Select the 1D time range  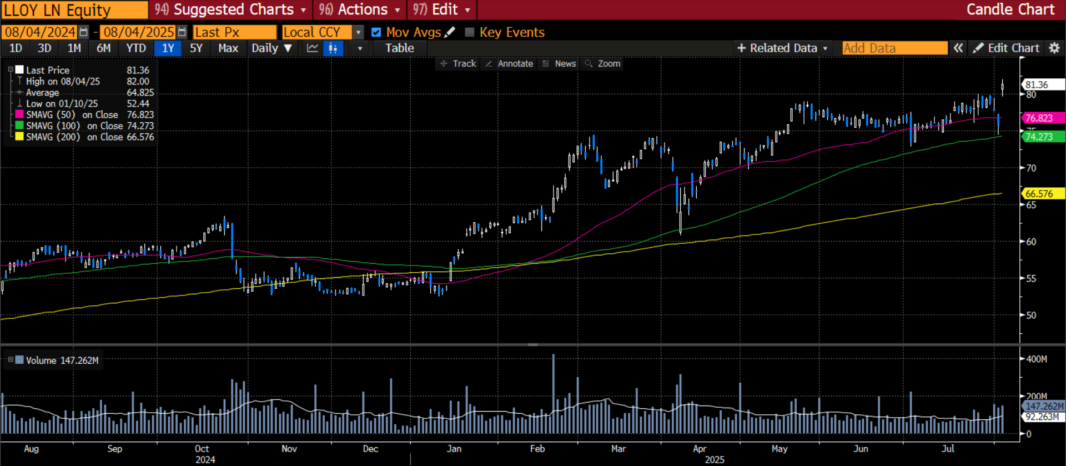click(16, 48)
